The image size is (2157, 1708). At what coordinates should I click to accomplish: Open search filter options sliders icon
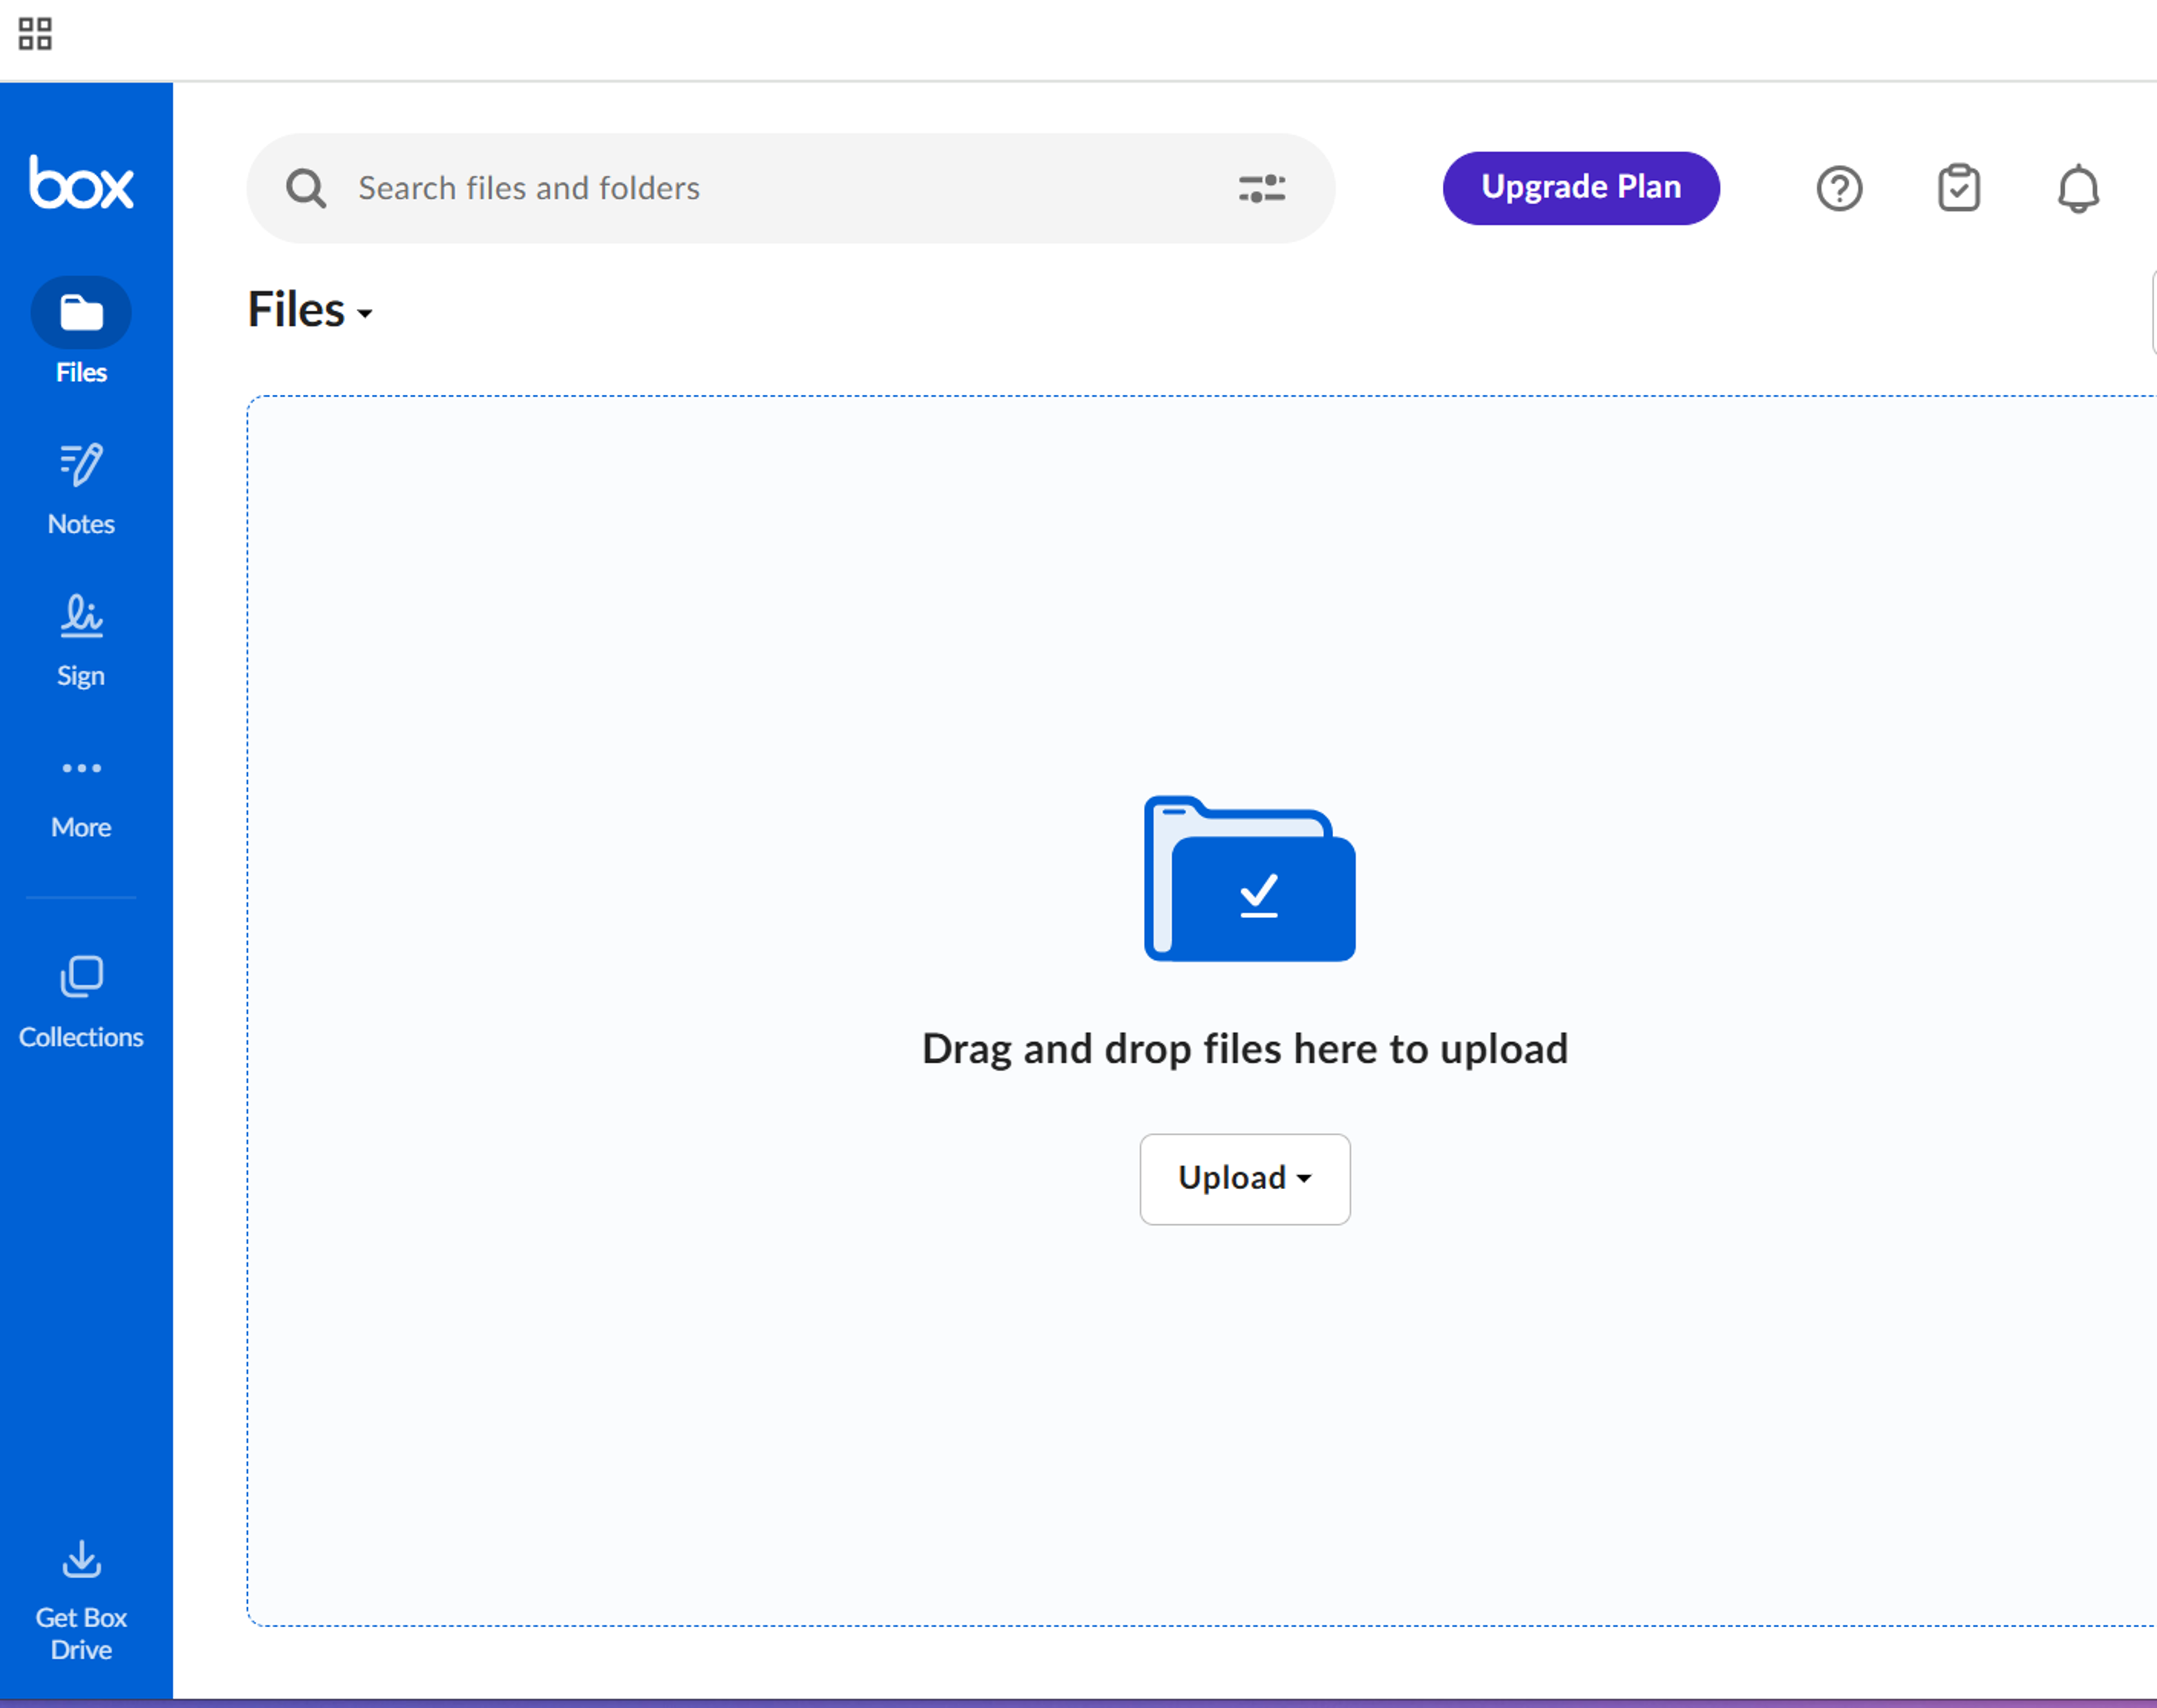(x=1261, y=188)
